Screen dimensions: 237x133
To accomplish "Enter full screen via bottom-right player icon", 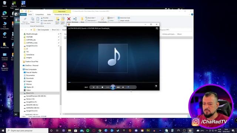I will (156, 86).
